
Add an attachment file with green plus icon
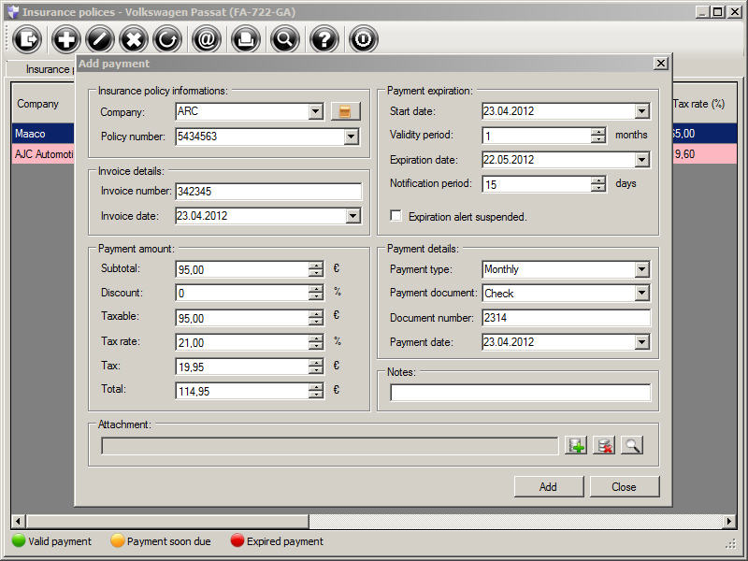(x=576, y=446)
